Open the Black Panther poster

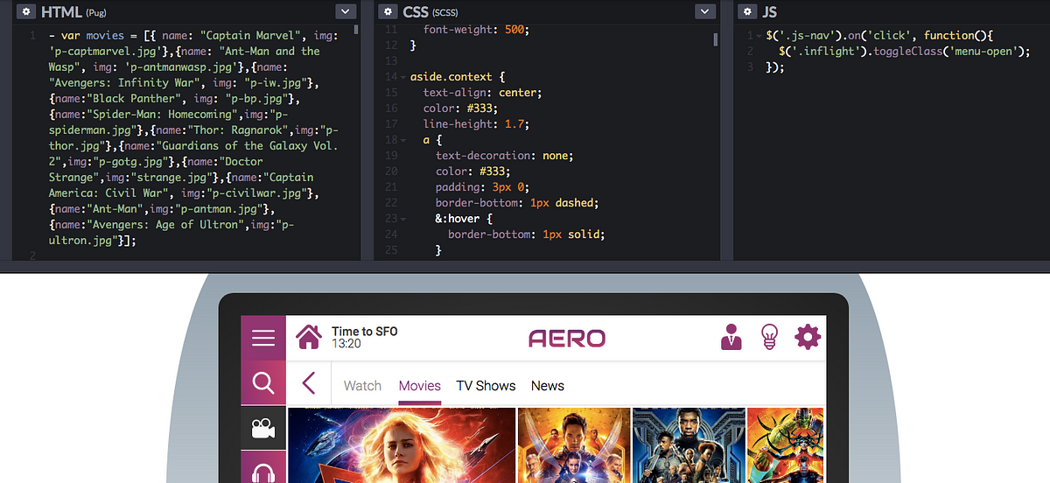[689, 445]
